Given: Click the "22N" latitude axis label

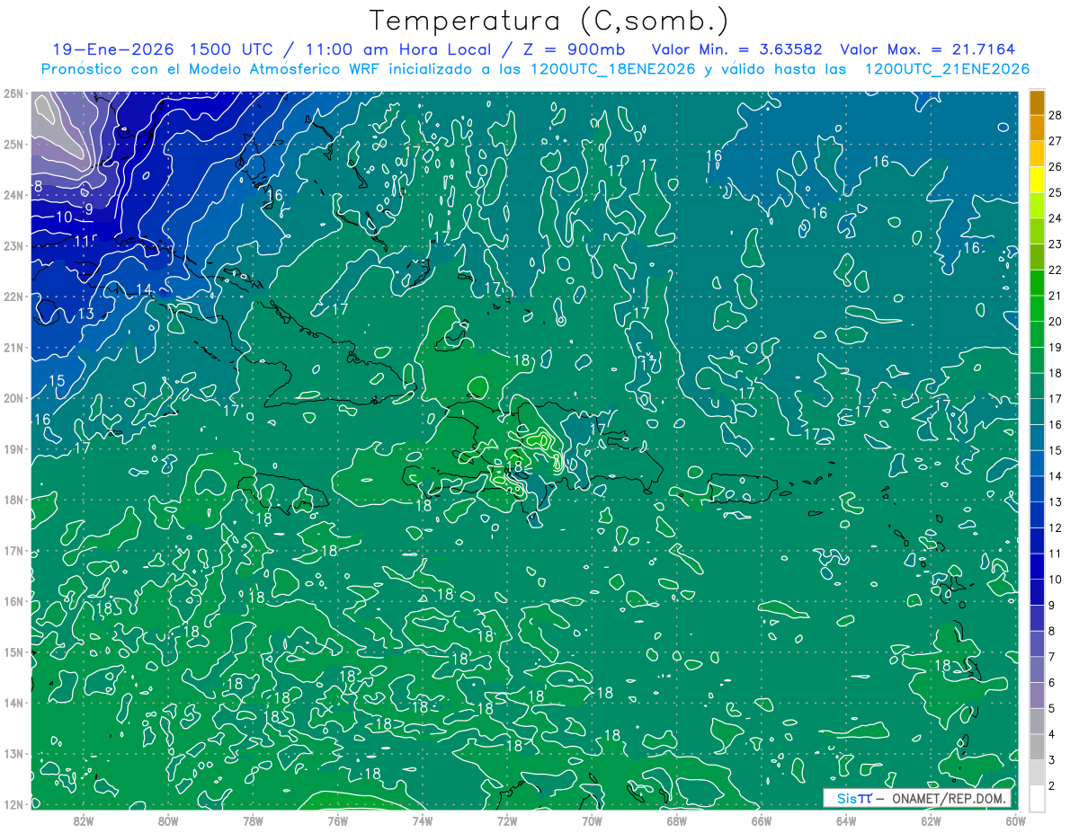Looking at the screenshot, I should click(x=13, y=297).
